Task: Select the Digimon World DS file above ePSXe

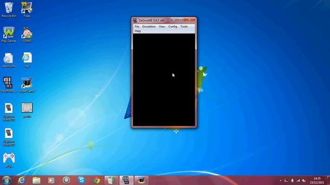Action: pos(9,137)
